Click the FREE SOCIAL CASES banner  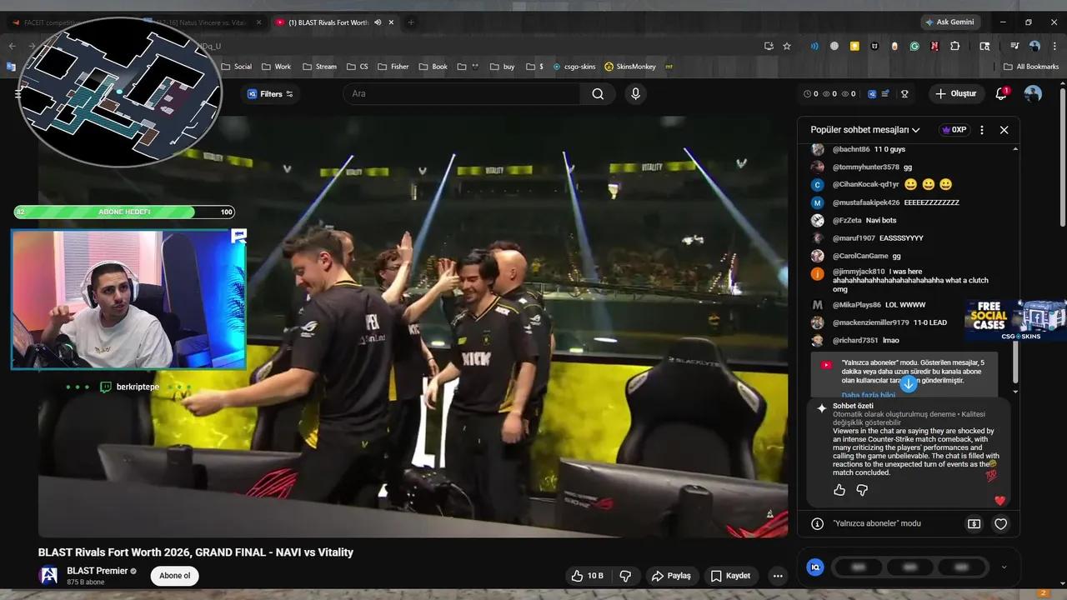[x=1015, y=321]
